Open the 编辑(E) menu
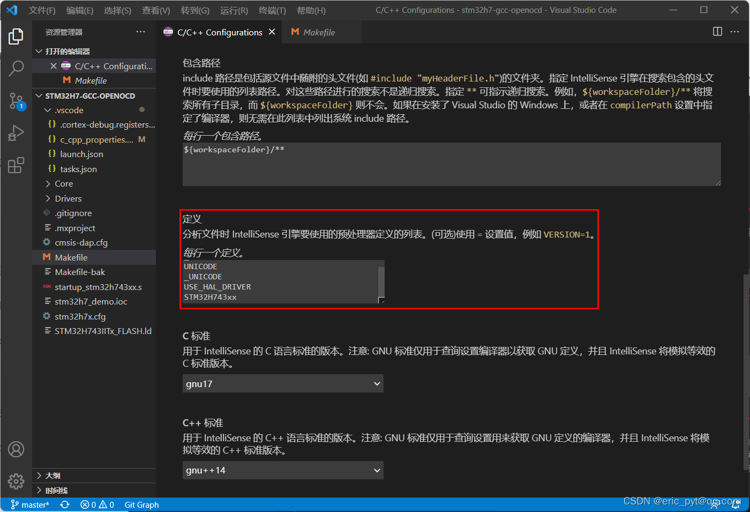 tap(79, 10)
